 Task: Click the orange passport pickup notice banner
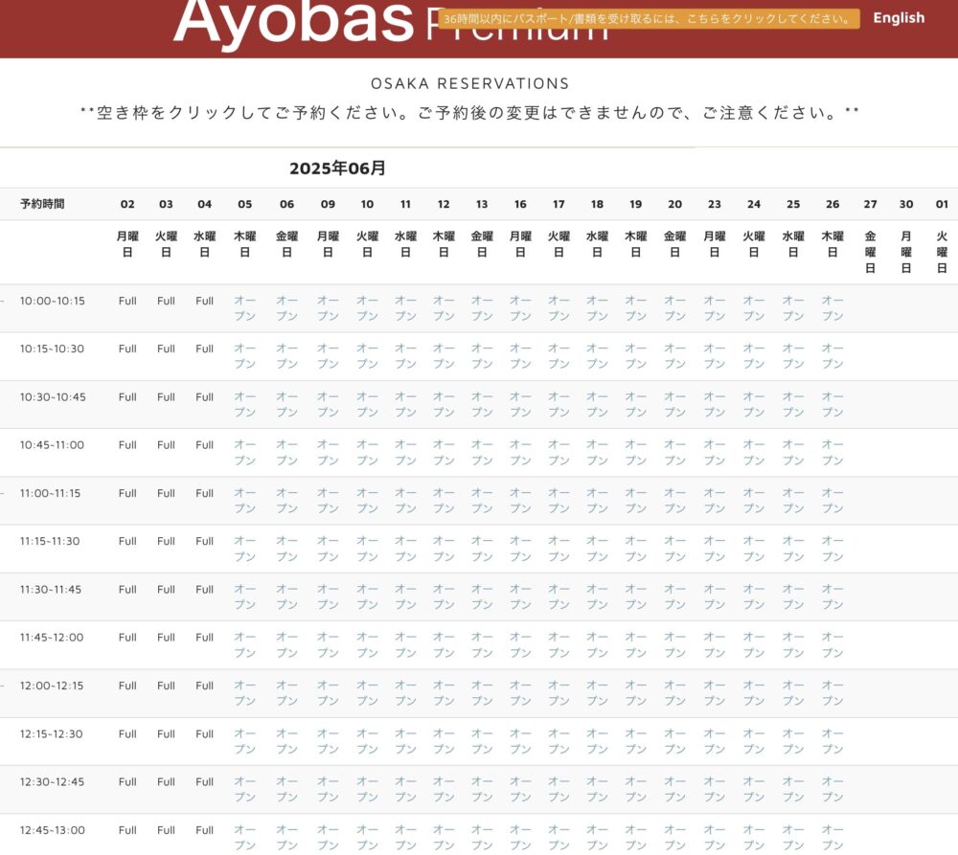tap(649, 18)
